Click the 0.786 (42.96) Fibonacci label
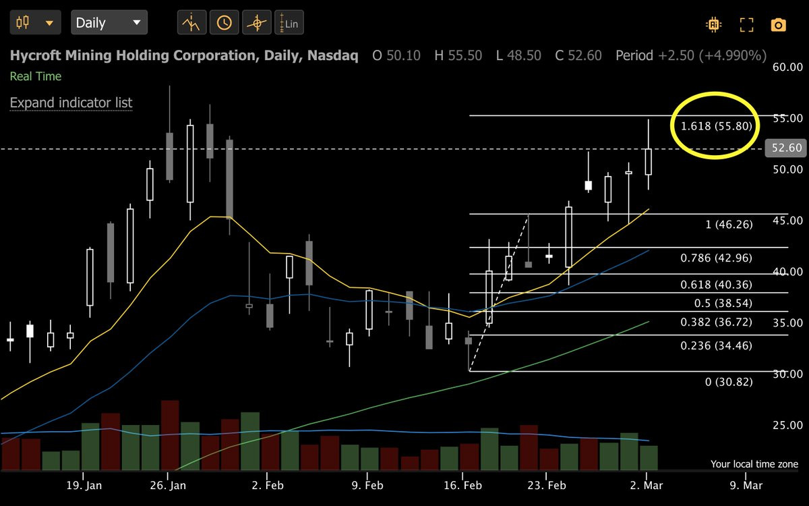809x506 pixels. [x=717, y=258]
